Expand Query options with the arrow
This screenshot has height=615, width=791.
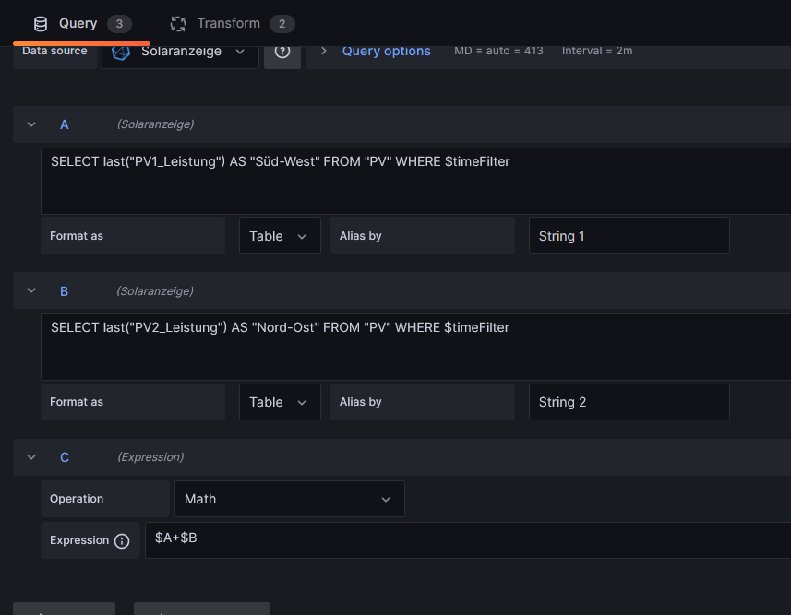pyautogui.click(x=323, y=51)
